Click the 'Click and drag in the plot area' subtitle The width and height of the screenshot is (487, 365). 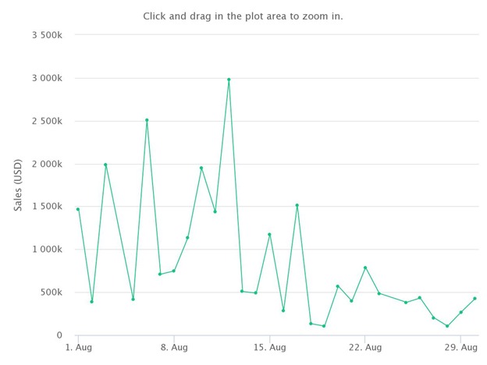243,16
